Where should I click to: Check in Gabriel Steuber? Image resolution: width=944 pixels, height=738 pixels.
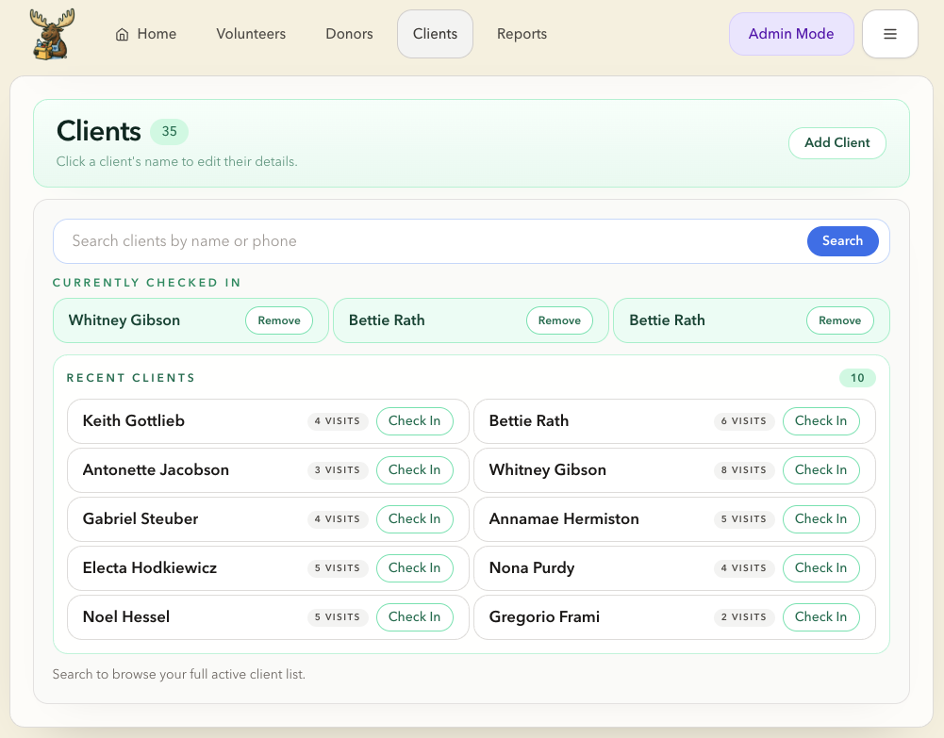click(x=414, y=519)
